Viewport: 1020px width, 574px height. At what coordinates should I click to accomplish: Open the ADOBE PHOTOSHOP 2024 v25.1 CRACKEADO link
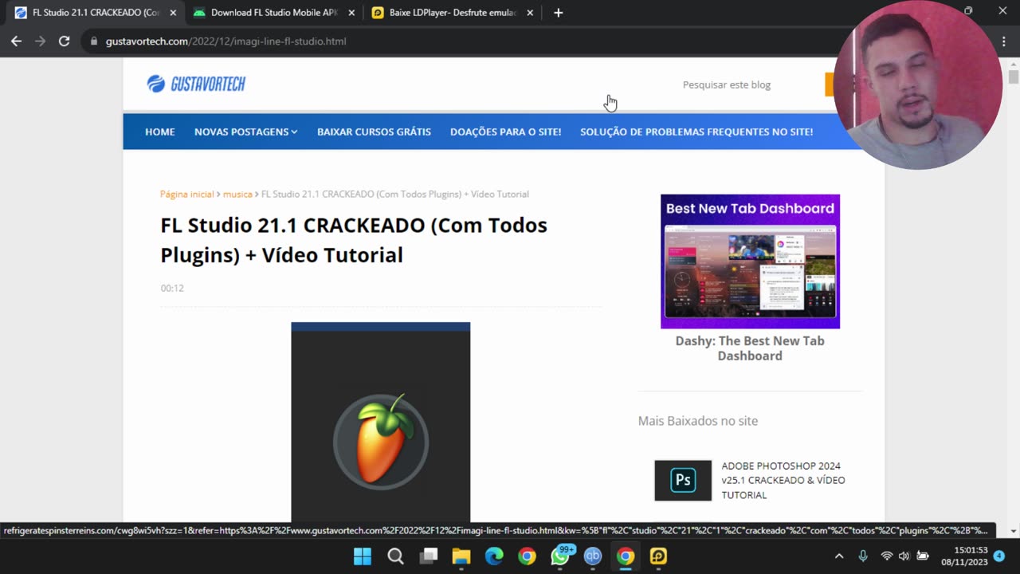click(783, 480)
